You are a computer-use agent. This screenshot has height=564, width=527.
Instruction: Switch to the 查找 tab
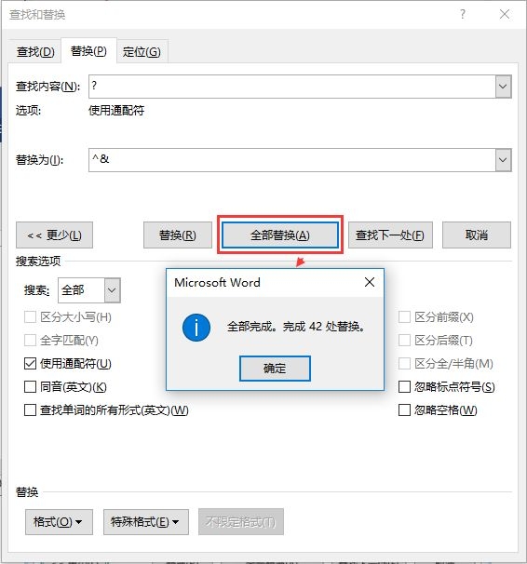pyautogui.click(x=35, y=52)
